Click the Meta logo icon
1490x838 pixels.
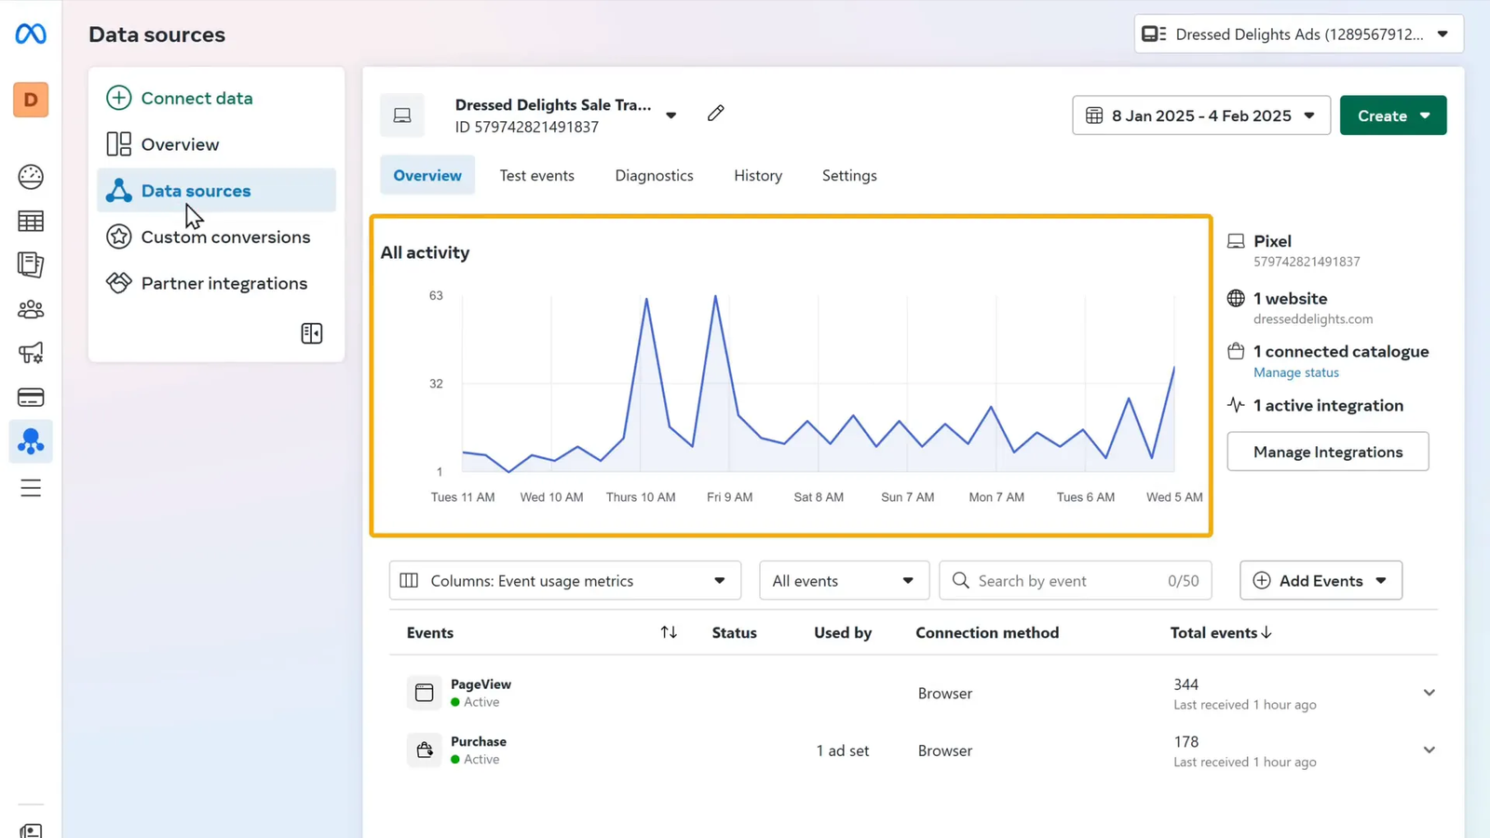tap(31, 34)
